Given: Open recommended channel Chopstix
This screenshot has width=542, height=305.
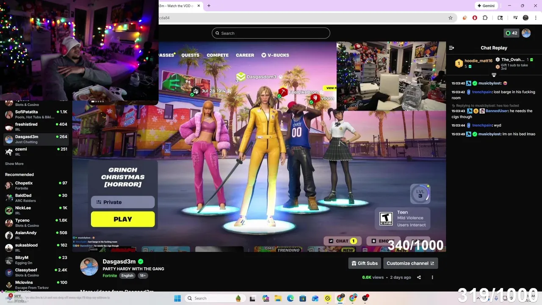Looking at the screenshot, I should tap(36, 186).
